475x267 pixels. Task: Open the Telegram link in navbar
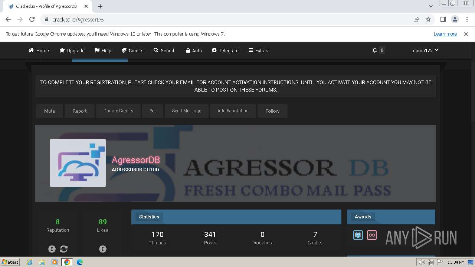tap(225, 50)
